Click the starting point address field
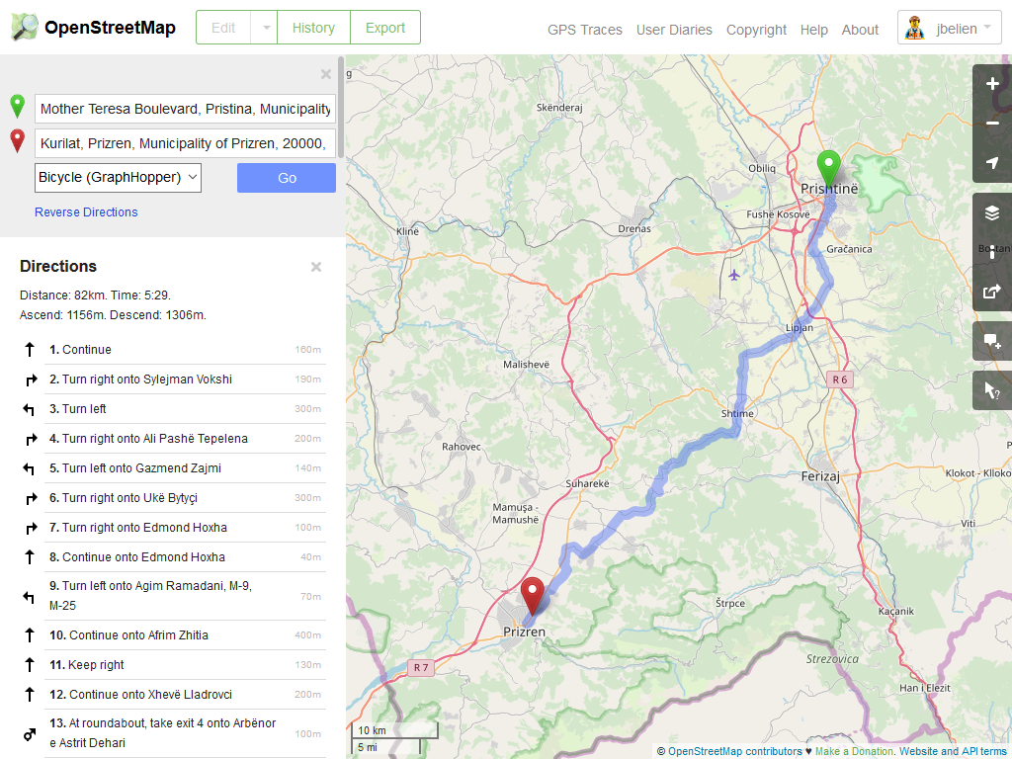Image resolution: width=1012 pixels, height=759 pixels. click(185, 109)
